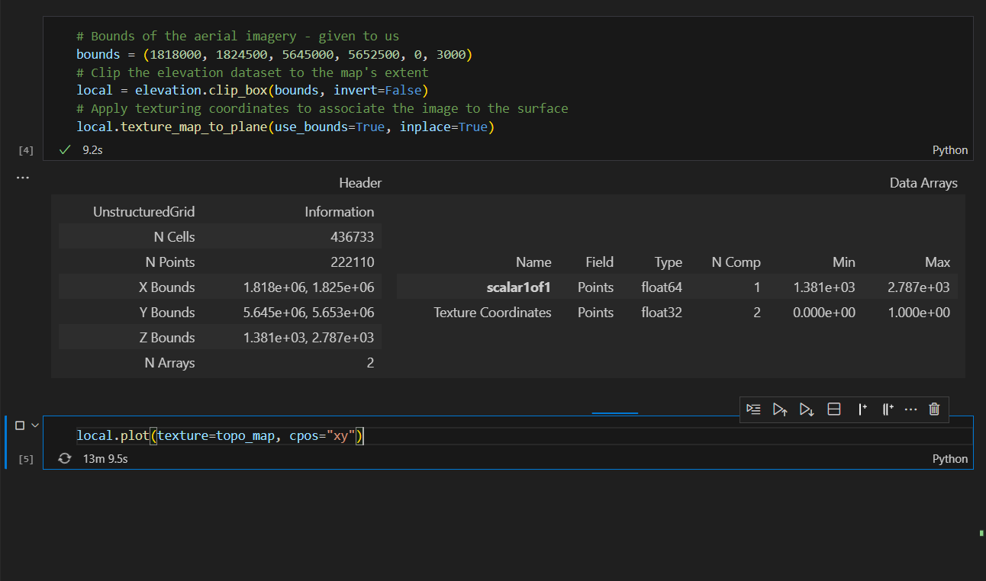The height and width of the screenshot is (581, 986).
Task: Open the Python kernel label for cell [4]
Action: [x=949, y=149]
